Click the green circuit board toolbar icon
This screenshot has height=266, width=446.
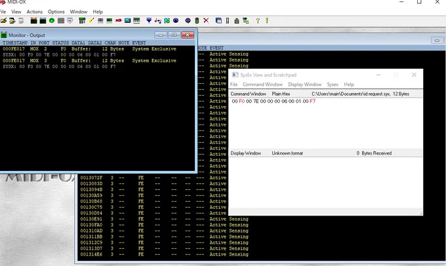pyautogui.click(x=110, y=20)
